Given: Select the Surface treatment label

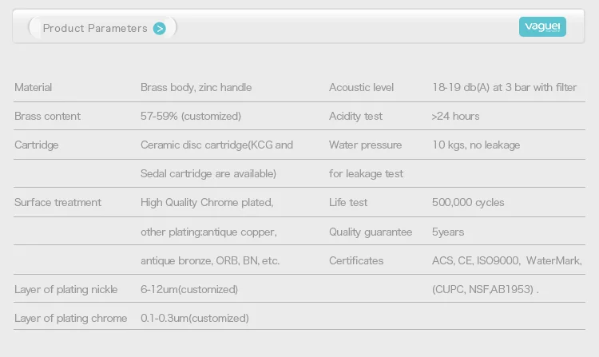Looking at the screenshot, I should tap(58, 202).
